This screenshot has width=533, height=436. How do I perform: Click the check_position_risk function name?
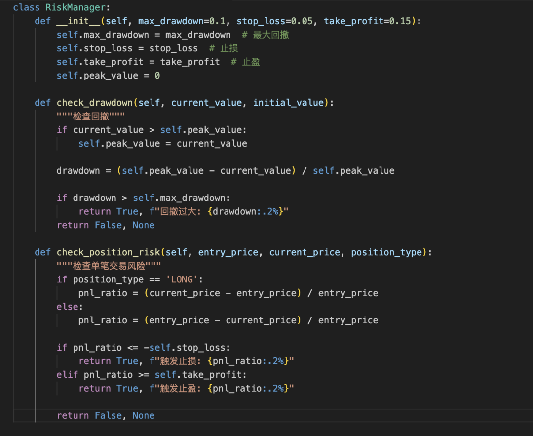coord(108,252)
